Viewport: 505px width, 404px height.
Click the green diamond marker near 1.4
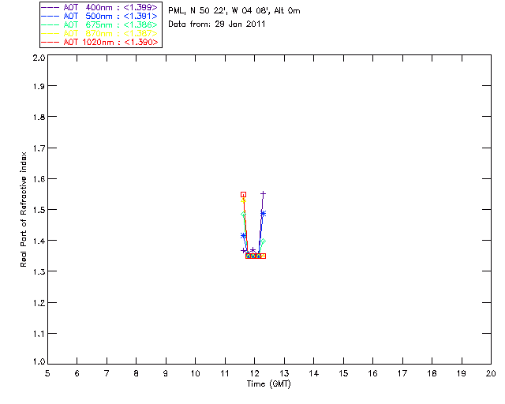pos(263,241)
